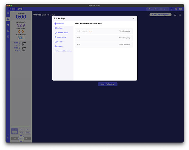Click DT info circle icon
The height and width of the screenshot is (150, 189).
coord(19,45)
